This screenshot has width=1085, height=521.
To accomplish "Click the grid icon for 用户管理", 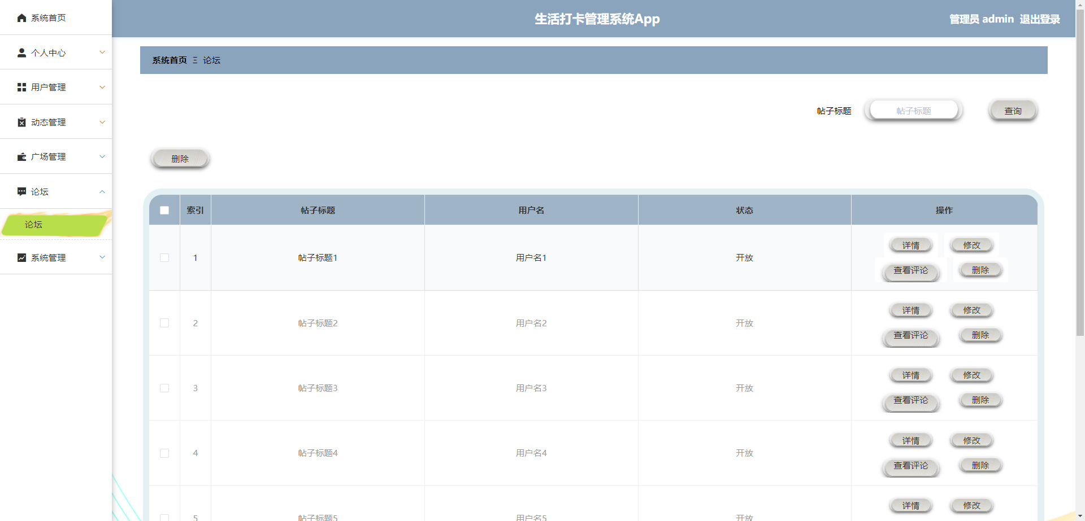I will [21, 87].
